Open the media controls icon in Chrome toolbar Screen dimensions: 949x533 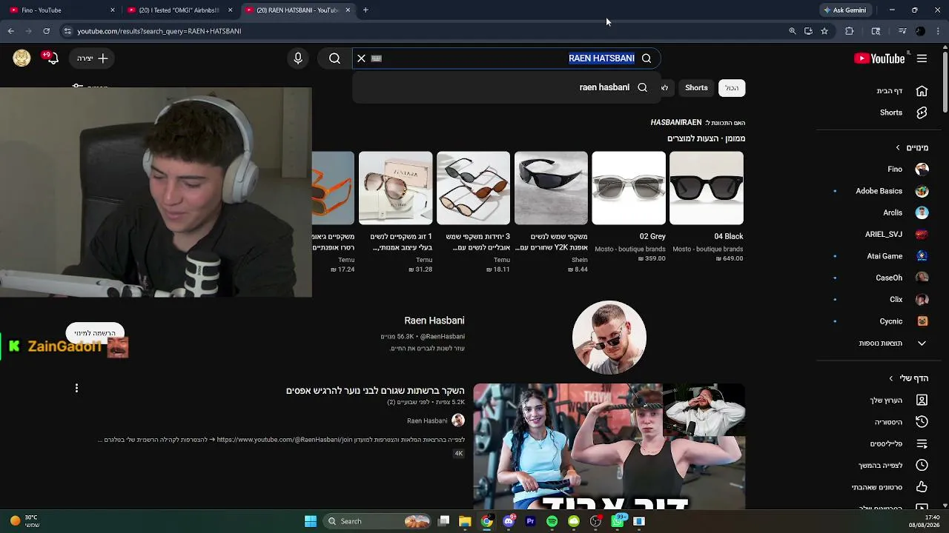[x=902, y=31]
